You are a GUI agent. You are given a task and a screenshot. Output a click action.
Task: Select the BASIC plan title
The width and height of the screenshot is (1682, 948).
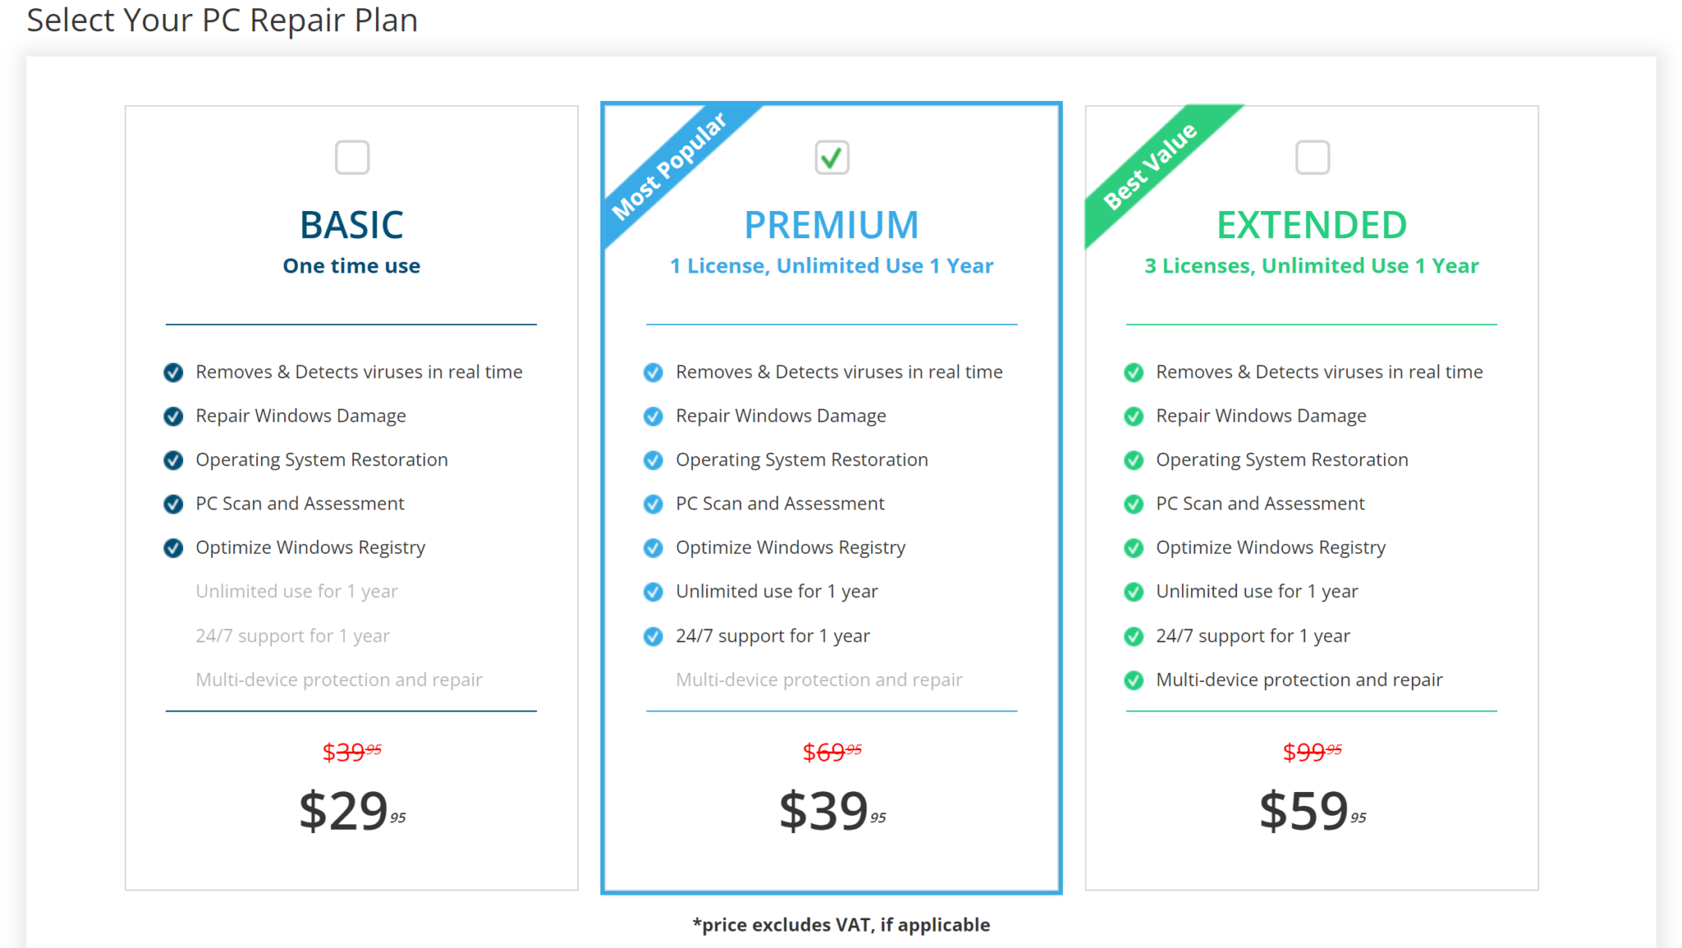click(352, 225)
